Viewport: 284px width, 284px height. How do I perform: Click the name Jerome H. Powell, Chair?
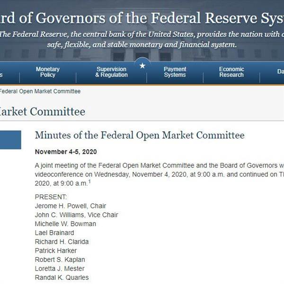[71, 206]
